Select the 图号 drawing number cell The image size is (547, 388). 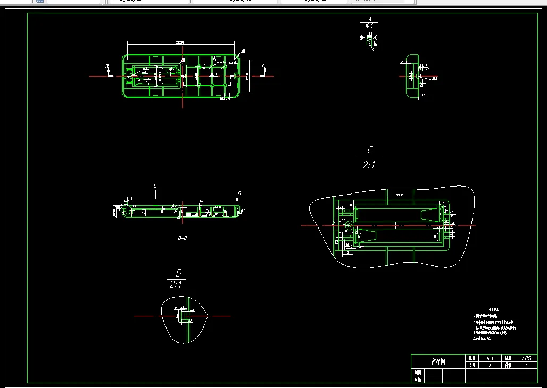491,366
